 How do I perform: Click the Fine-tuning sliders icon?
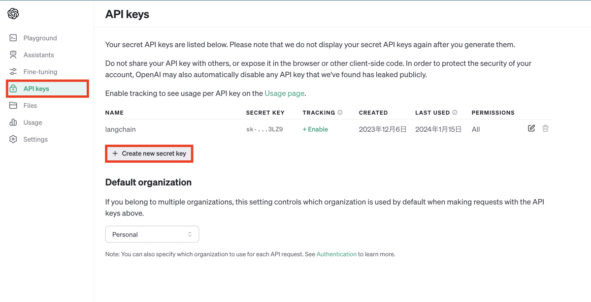[13, 72]
